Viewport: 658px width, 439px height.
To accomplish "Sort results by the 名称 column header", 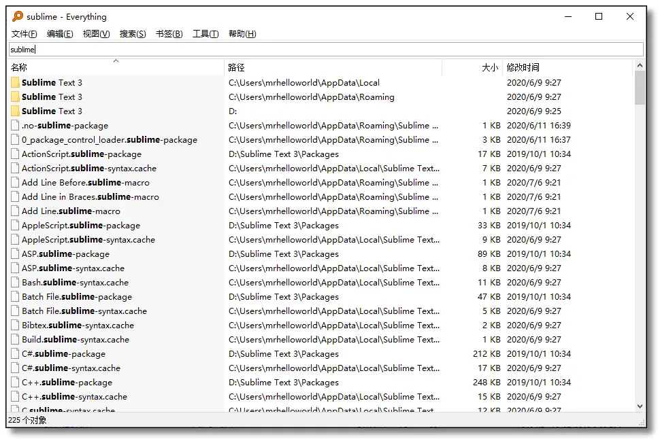I will (x=116, y=67).
